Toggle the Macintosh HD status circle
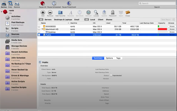 pos(39,29)
